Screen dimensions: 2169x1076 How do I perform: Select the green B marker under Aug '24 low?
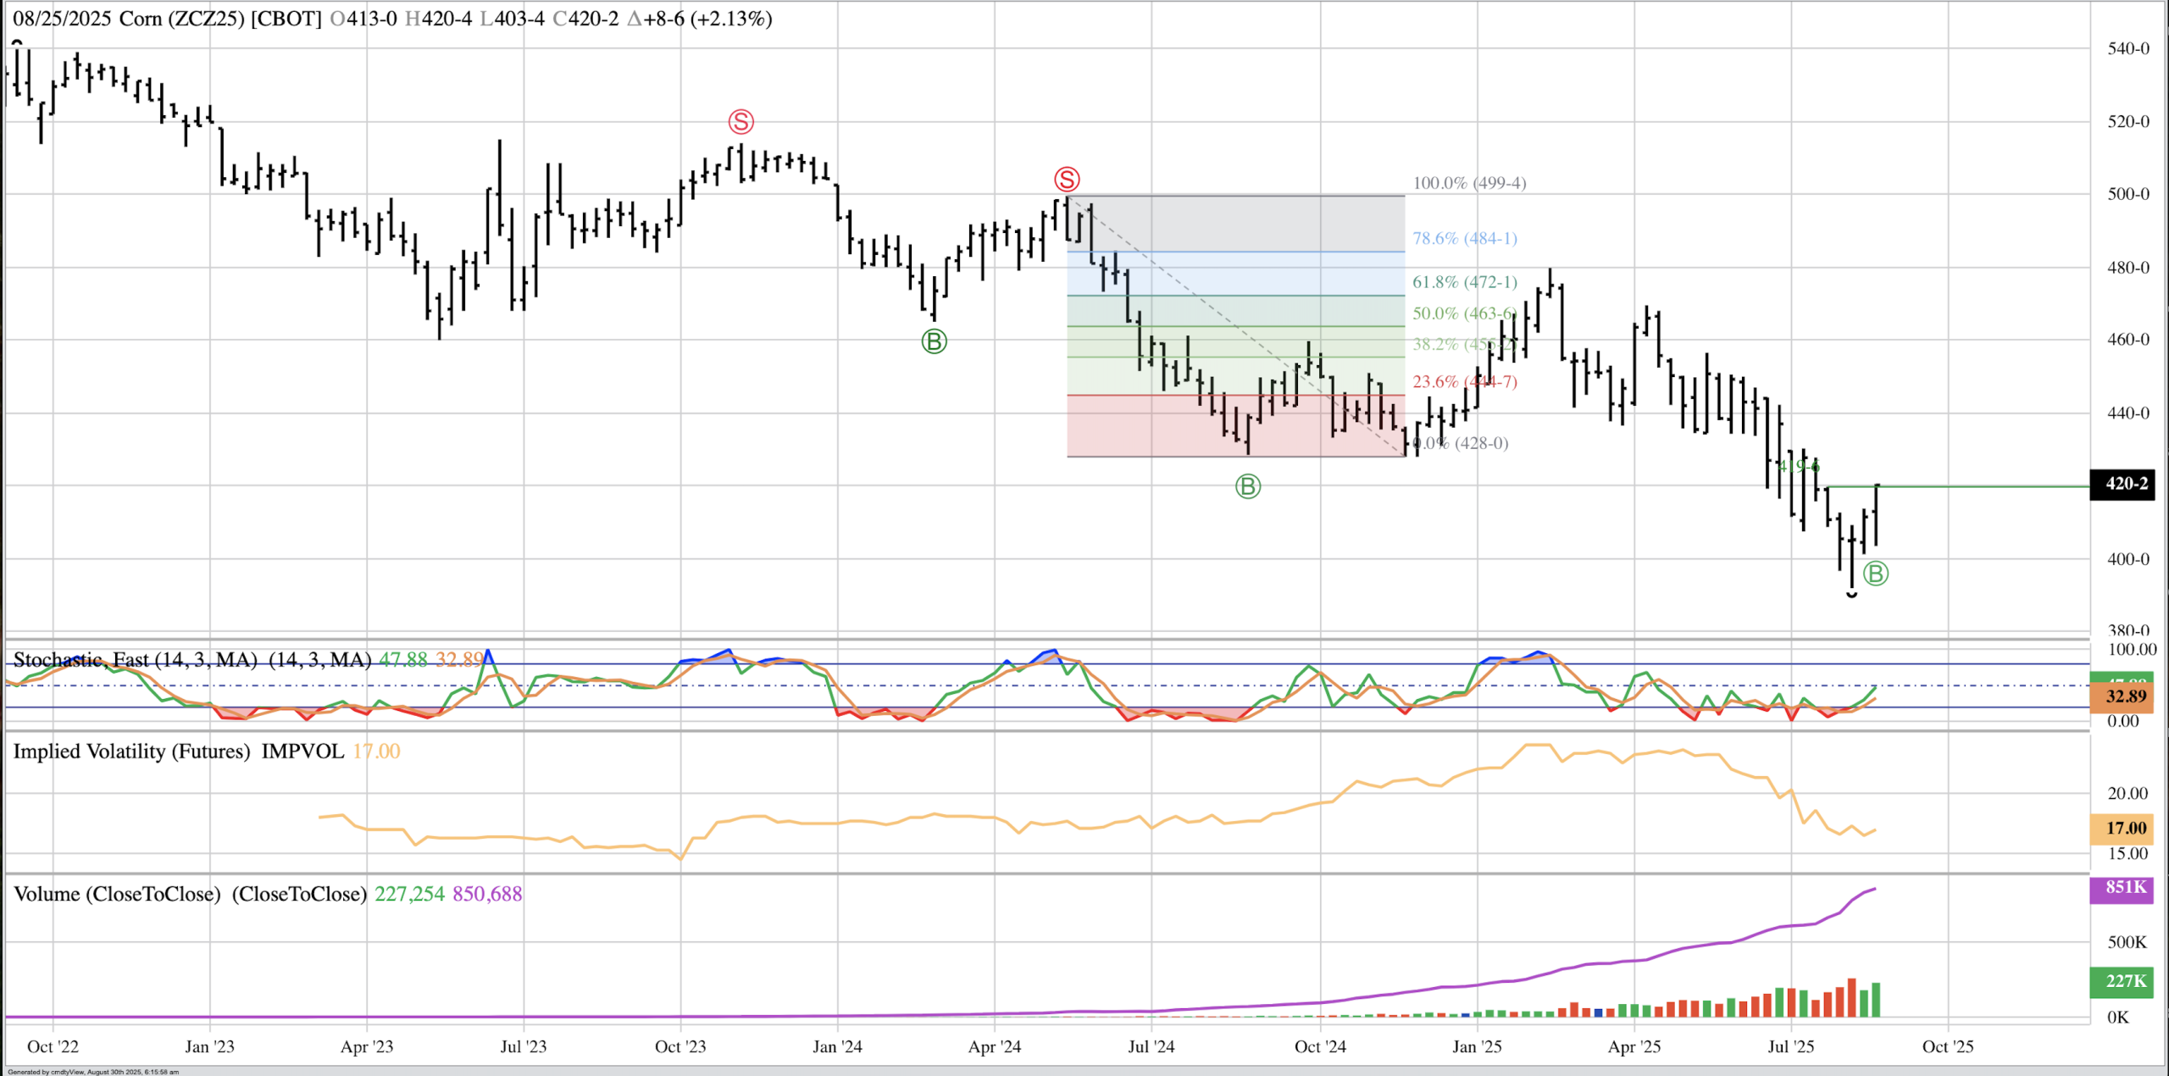pyautogui.click(x=1247, y=486)
